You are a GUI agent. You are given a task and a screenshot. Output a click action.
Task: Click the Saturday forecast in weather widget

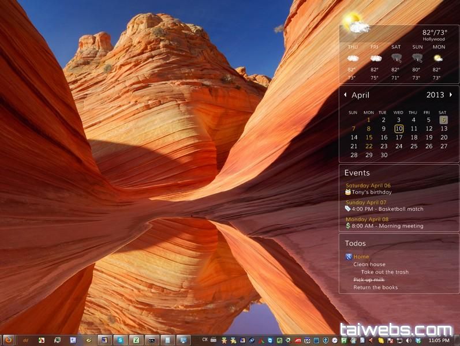396,62
